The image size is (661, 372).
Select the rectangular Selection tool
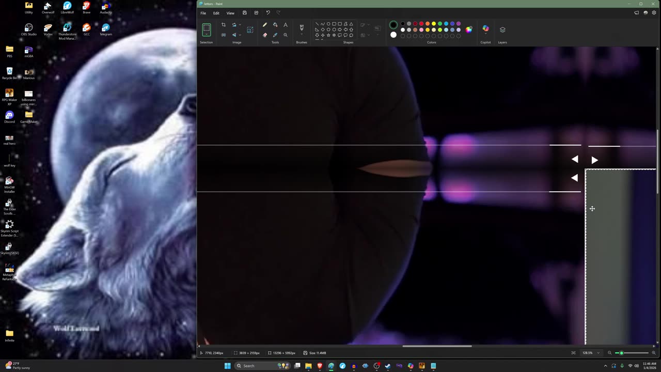[206, 29]
